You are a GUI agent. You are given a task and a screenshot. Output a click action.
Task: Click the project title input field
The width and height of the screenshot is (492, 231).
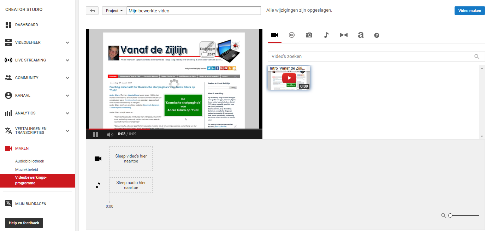click(194, 11)
